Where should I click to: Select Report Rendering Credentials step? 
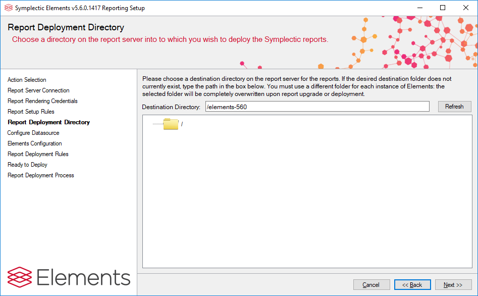pyautogui.click(x=42, y=101)
